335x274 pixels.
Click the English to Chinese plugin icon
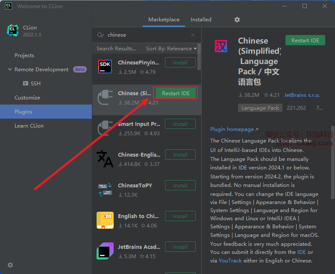[105, 220]
